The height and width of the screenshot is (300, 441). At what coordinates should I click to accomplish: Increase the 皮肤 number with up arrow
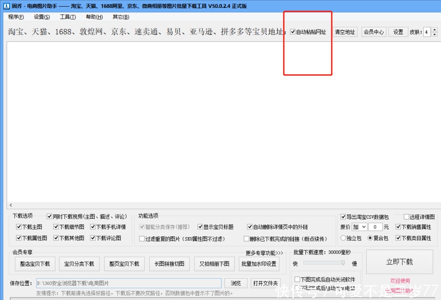[x=435, y=29]
